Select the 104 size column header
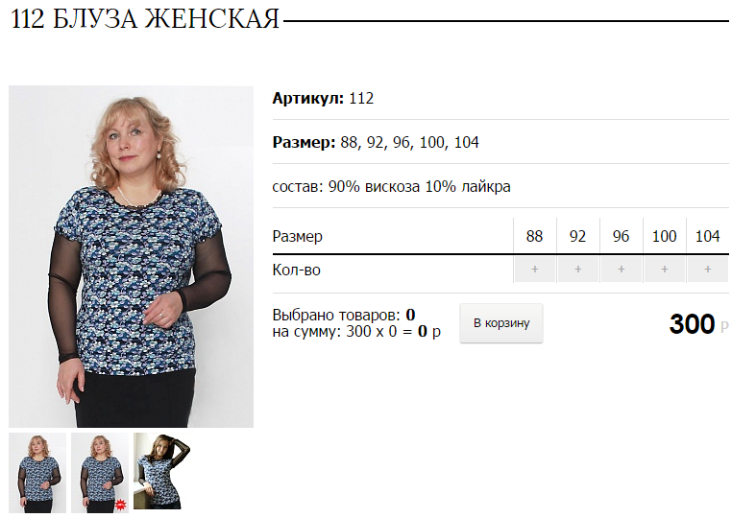 (707, 236)
